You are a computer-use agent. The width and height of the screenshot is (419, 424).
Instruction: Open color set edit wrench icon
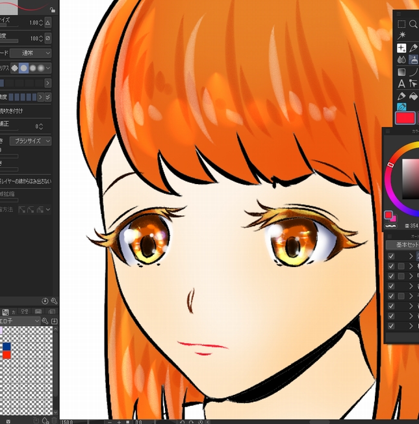[x=45, y=321]
